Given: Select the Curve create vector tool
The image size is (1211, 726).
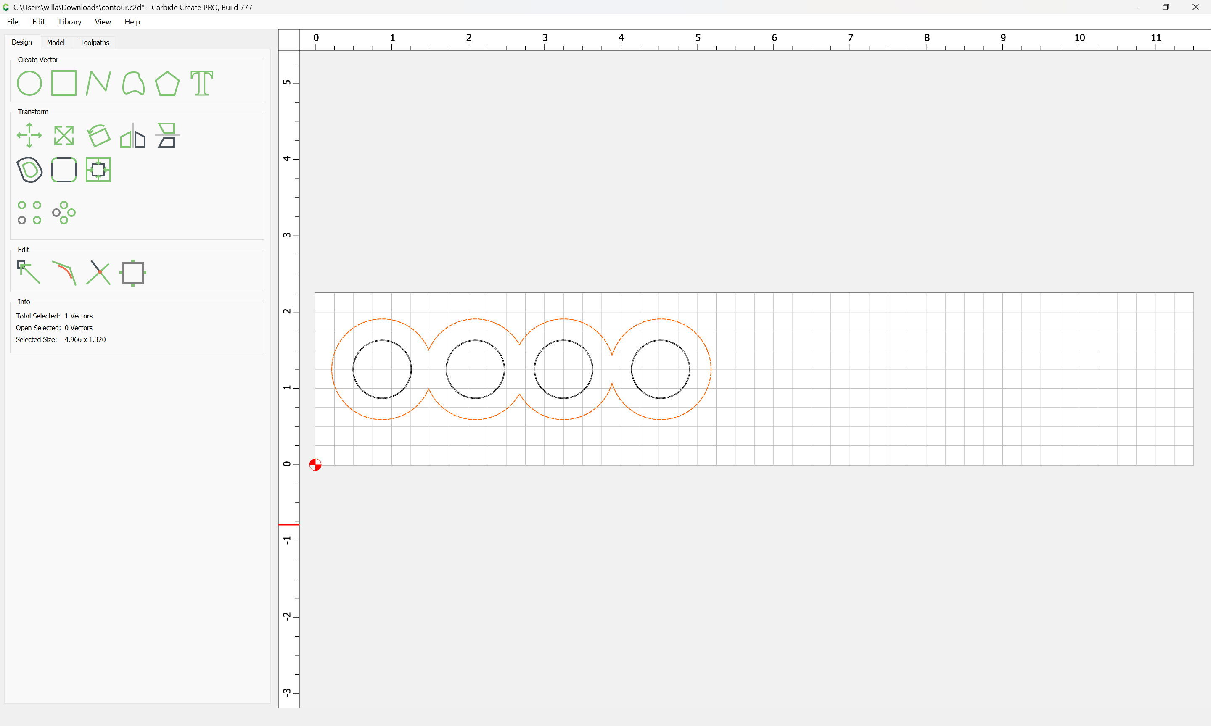Looking at the screenshot, I should [x=133, y=83].
